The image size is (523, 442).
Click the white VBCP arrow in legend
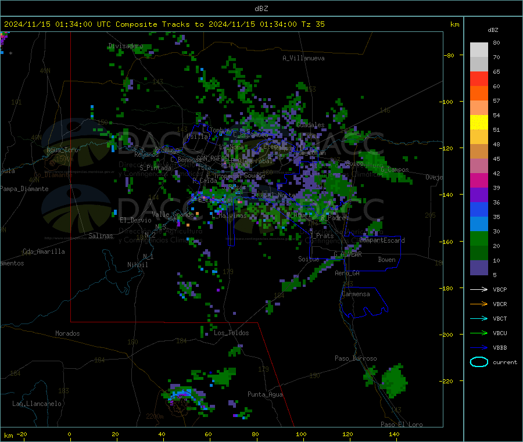[x=479, y=289]
